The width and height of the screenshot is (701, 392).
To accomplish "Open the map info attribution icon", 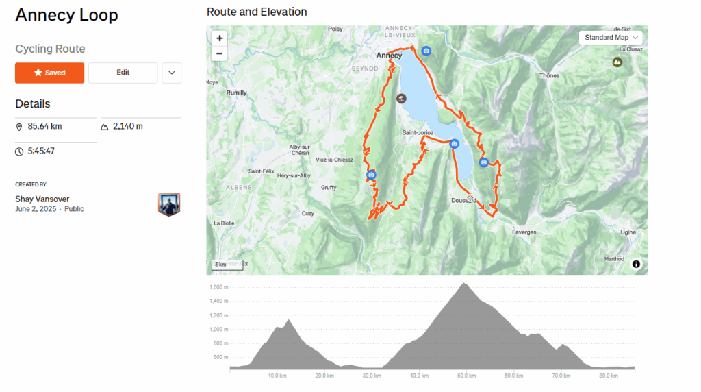I will point(636,264).
